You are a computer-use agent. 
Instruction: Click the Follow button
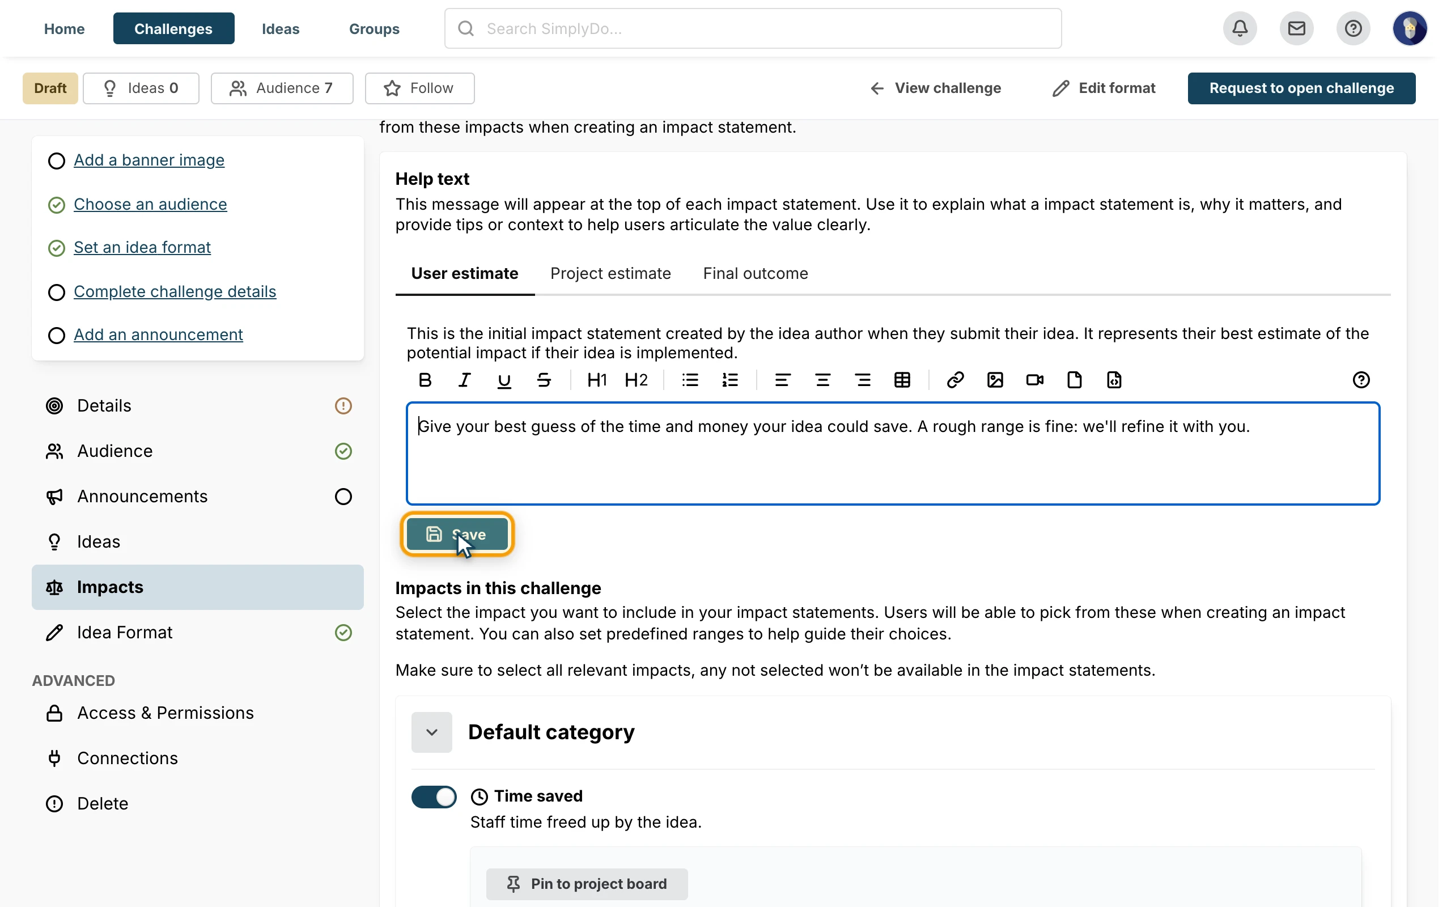tap(419, 88)
